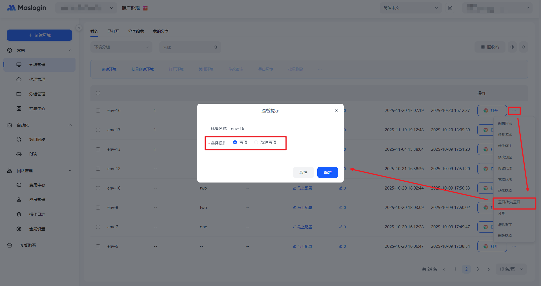Image resolution: width=541 pixels, height=286 pixels.
Task: Check the env-8 row checkbox
Action: click(x=98, y=208)
